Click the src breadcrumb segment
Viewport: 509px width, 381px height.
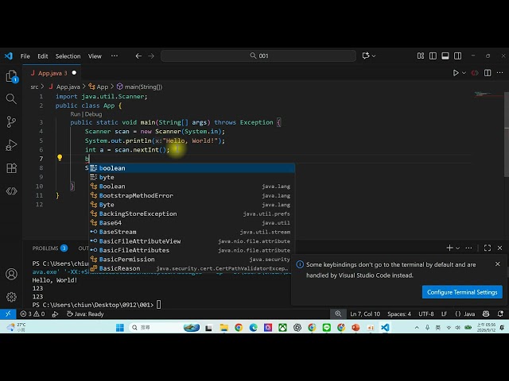pyautogui.click(x=34, y=87)
